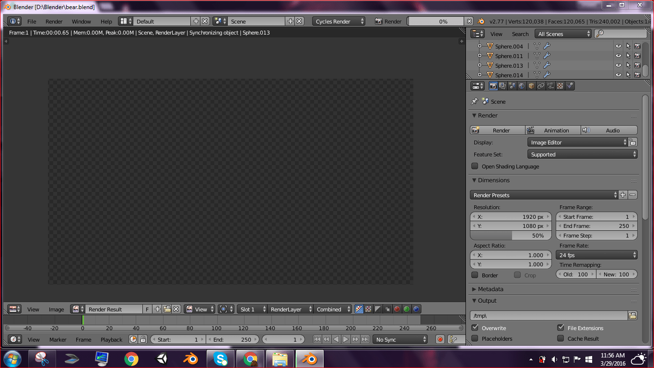Image resolution: width=654 pixels, height=368 pixels.
Task: Open the Object properties cube icon
Action: coord(531,85)
